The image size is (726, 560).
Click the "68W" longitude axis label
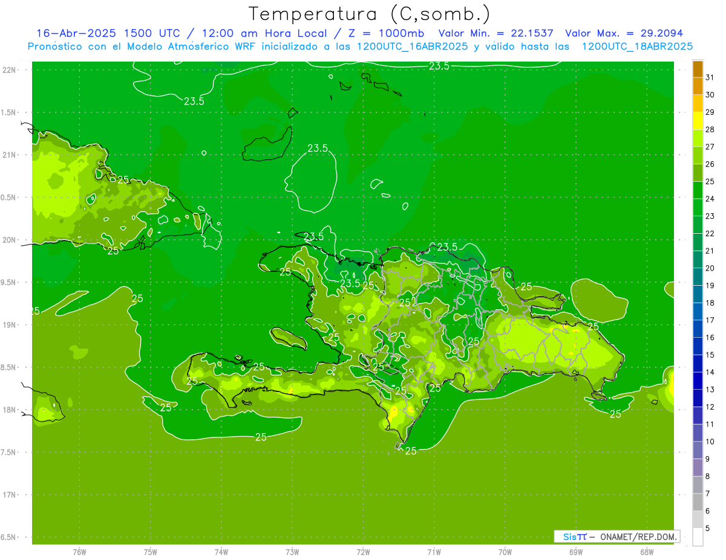(647, 552)
